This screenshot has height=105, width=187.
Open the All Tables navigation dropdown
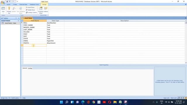pos(16,18)
